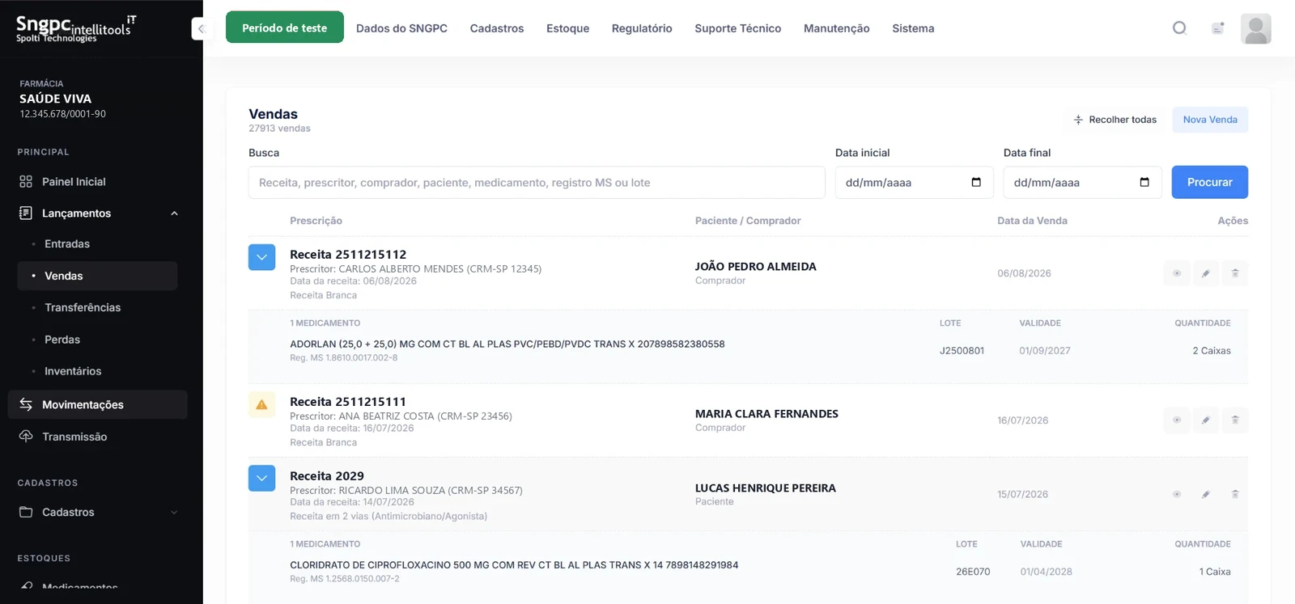The image size is (1295, 604).
Task: Open the Suporte Técnico menu
Action: pyautogui.click(x=738, y=28)
